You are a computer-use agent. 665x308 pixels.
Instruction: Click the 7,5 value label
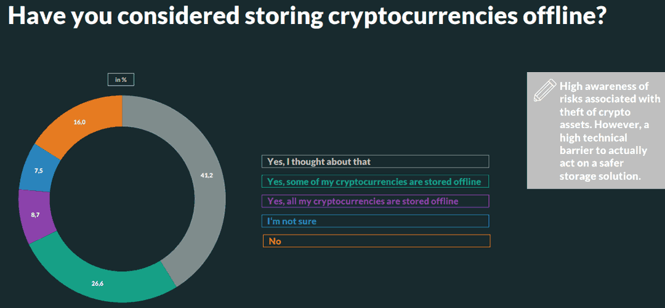38,171
